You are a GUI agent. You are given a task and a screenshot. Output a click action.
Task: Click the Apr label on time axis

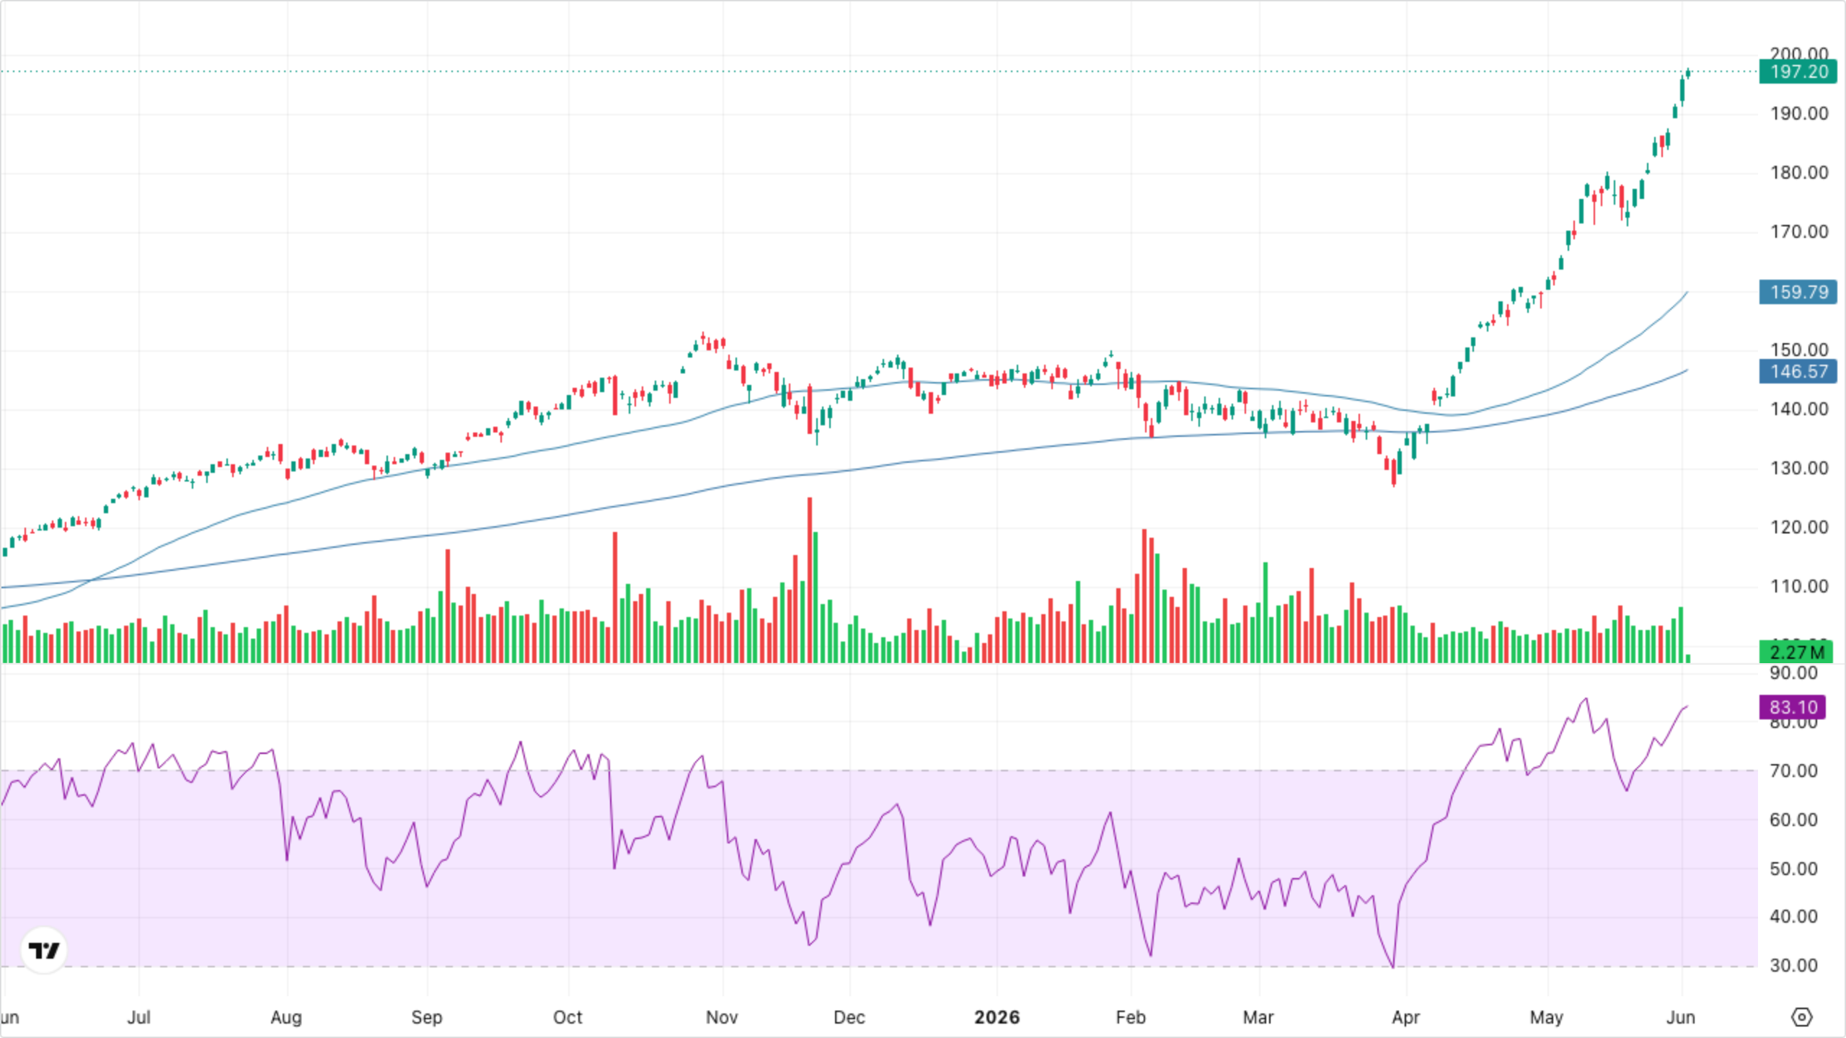1406,1017
